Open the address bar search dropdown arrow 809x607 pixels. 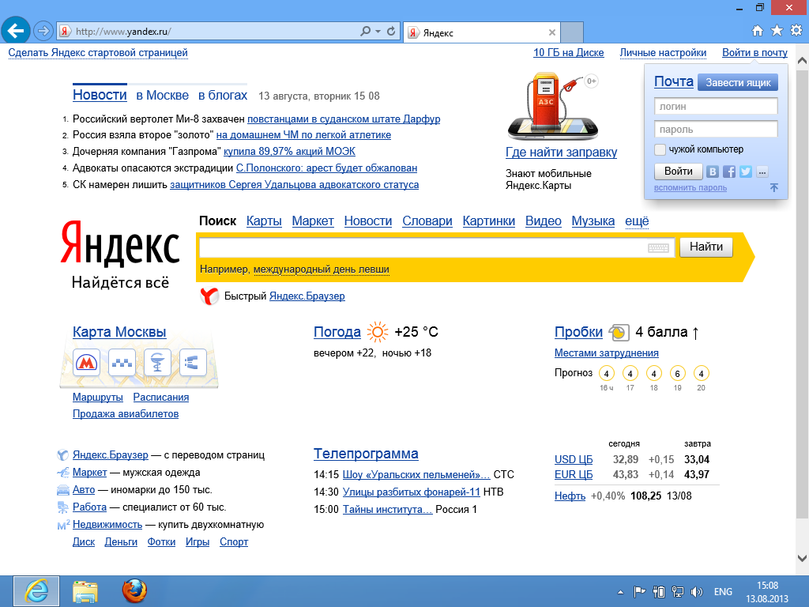click(378, 32)
